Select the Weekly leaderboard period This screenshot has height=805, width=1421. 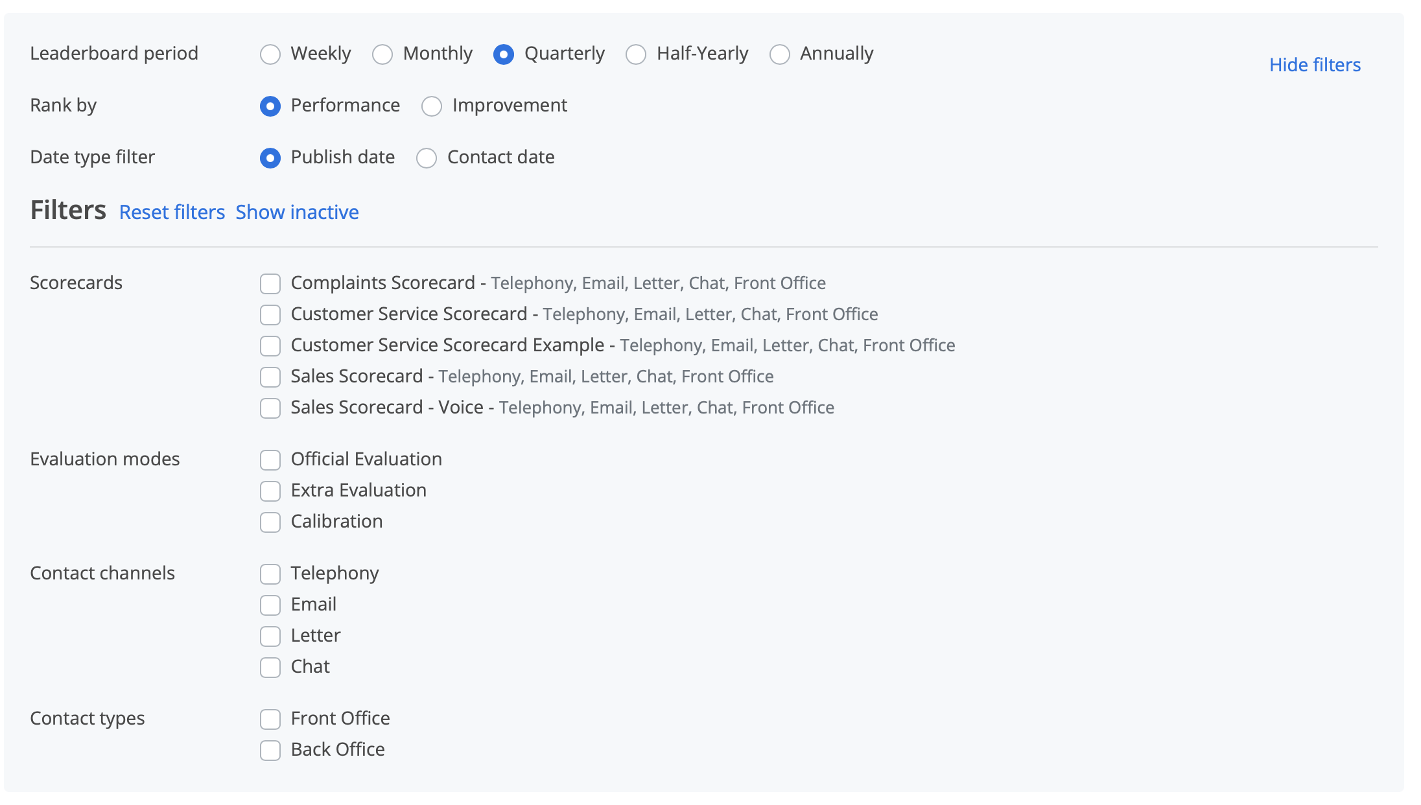click(x=270, y=54)
